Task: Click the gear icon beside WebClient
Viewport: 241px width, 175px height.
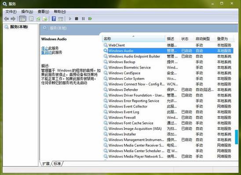Action: coord(106,45)
